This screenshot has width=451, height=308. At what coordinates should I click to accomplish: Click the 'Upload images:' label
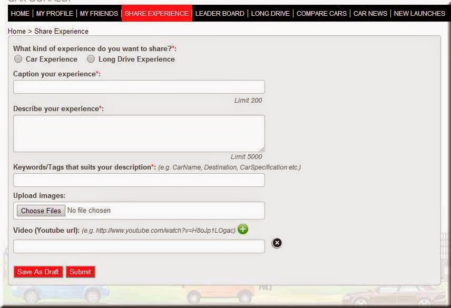(39, 196)
